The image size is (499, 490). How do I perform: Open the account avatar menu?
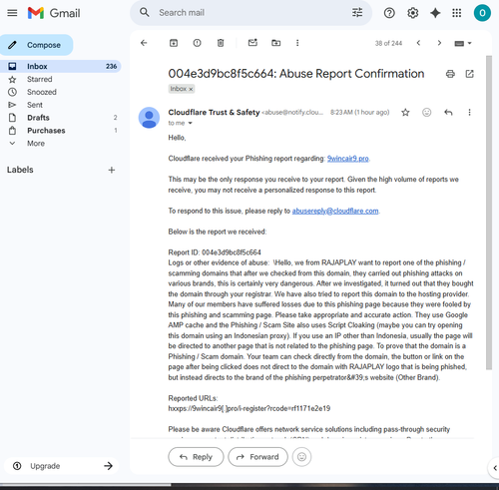click(x=482, y=13)
